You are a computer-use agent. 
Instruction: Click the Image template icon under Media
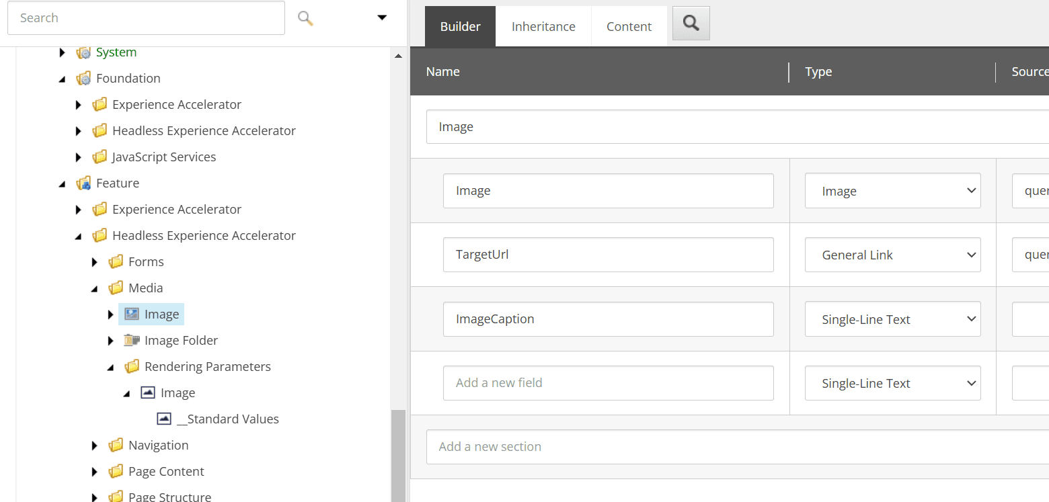tap(132, 314)
